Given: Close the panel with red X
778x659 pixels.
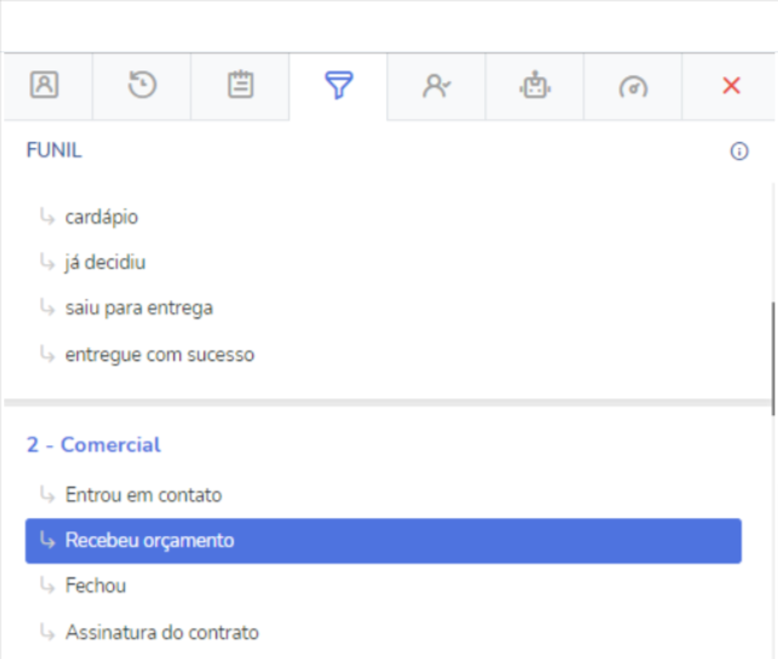Looking at the screenshot, I should click(x=732, y=86).
